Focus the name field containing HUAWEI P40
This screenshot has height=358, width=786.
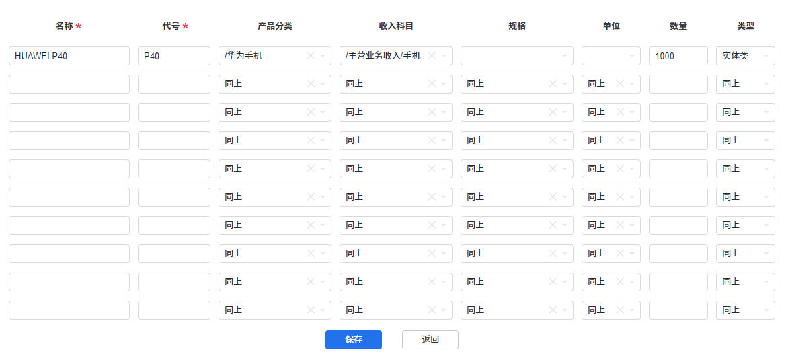[69, 56]
